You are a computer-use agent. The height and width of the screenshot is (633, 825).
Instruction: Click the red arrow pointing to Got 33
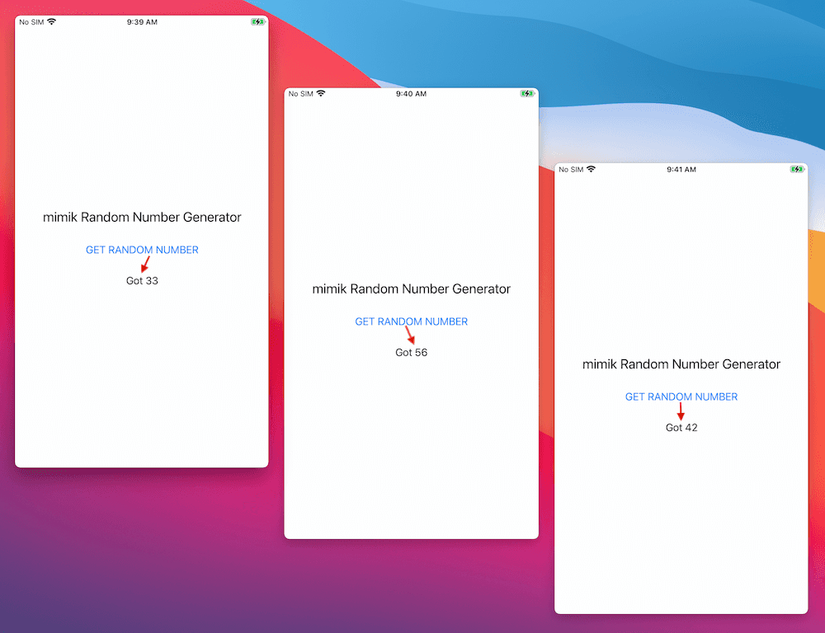(x=145, y=264)
